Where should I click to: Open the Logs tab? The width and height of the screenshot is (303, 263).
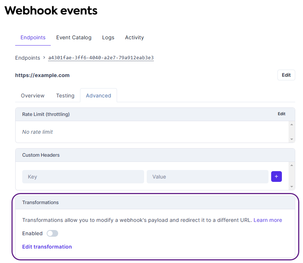[x=108, y=37]
